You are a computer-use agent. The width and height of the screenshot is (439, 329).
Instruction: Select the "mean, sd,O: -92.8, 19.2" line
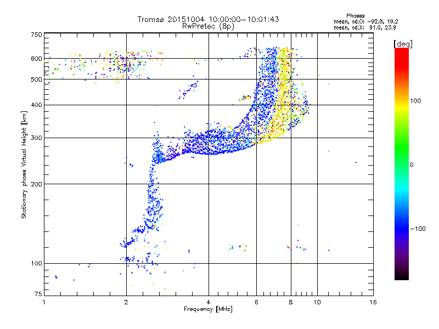365,22
